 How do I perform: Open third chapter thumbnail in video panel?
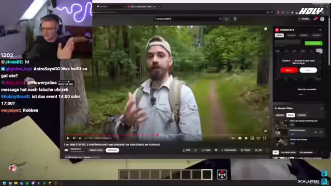coord(281,142)
